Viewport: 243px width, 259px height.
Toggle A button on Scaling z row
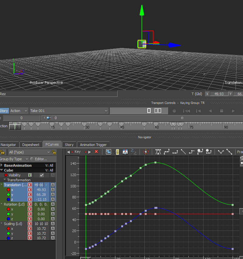tap(53, 238)
